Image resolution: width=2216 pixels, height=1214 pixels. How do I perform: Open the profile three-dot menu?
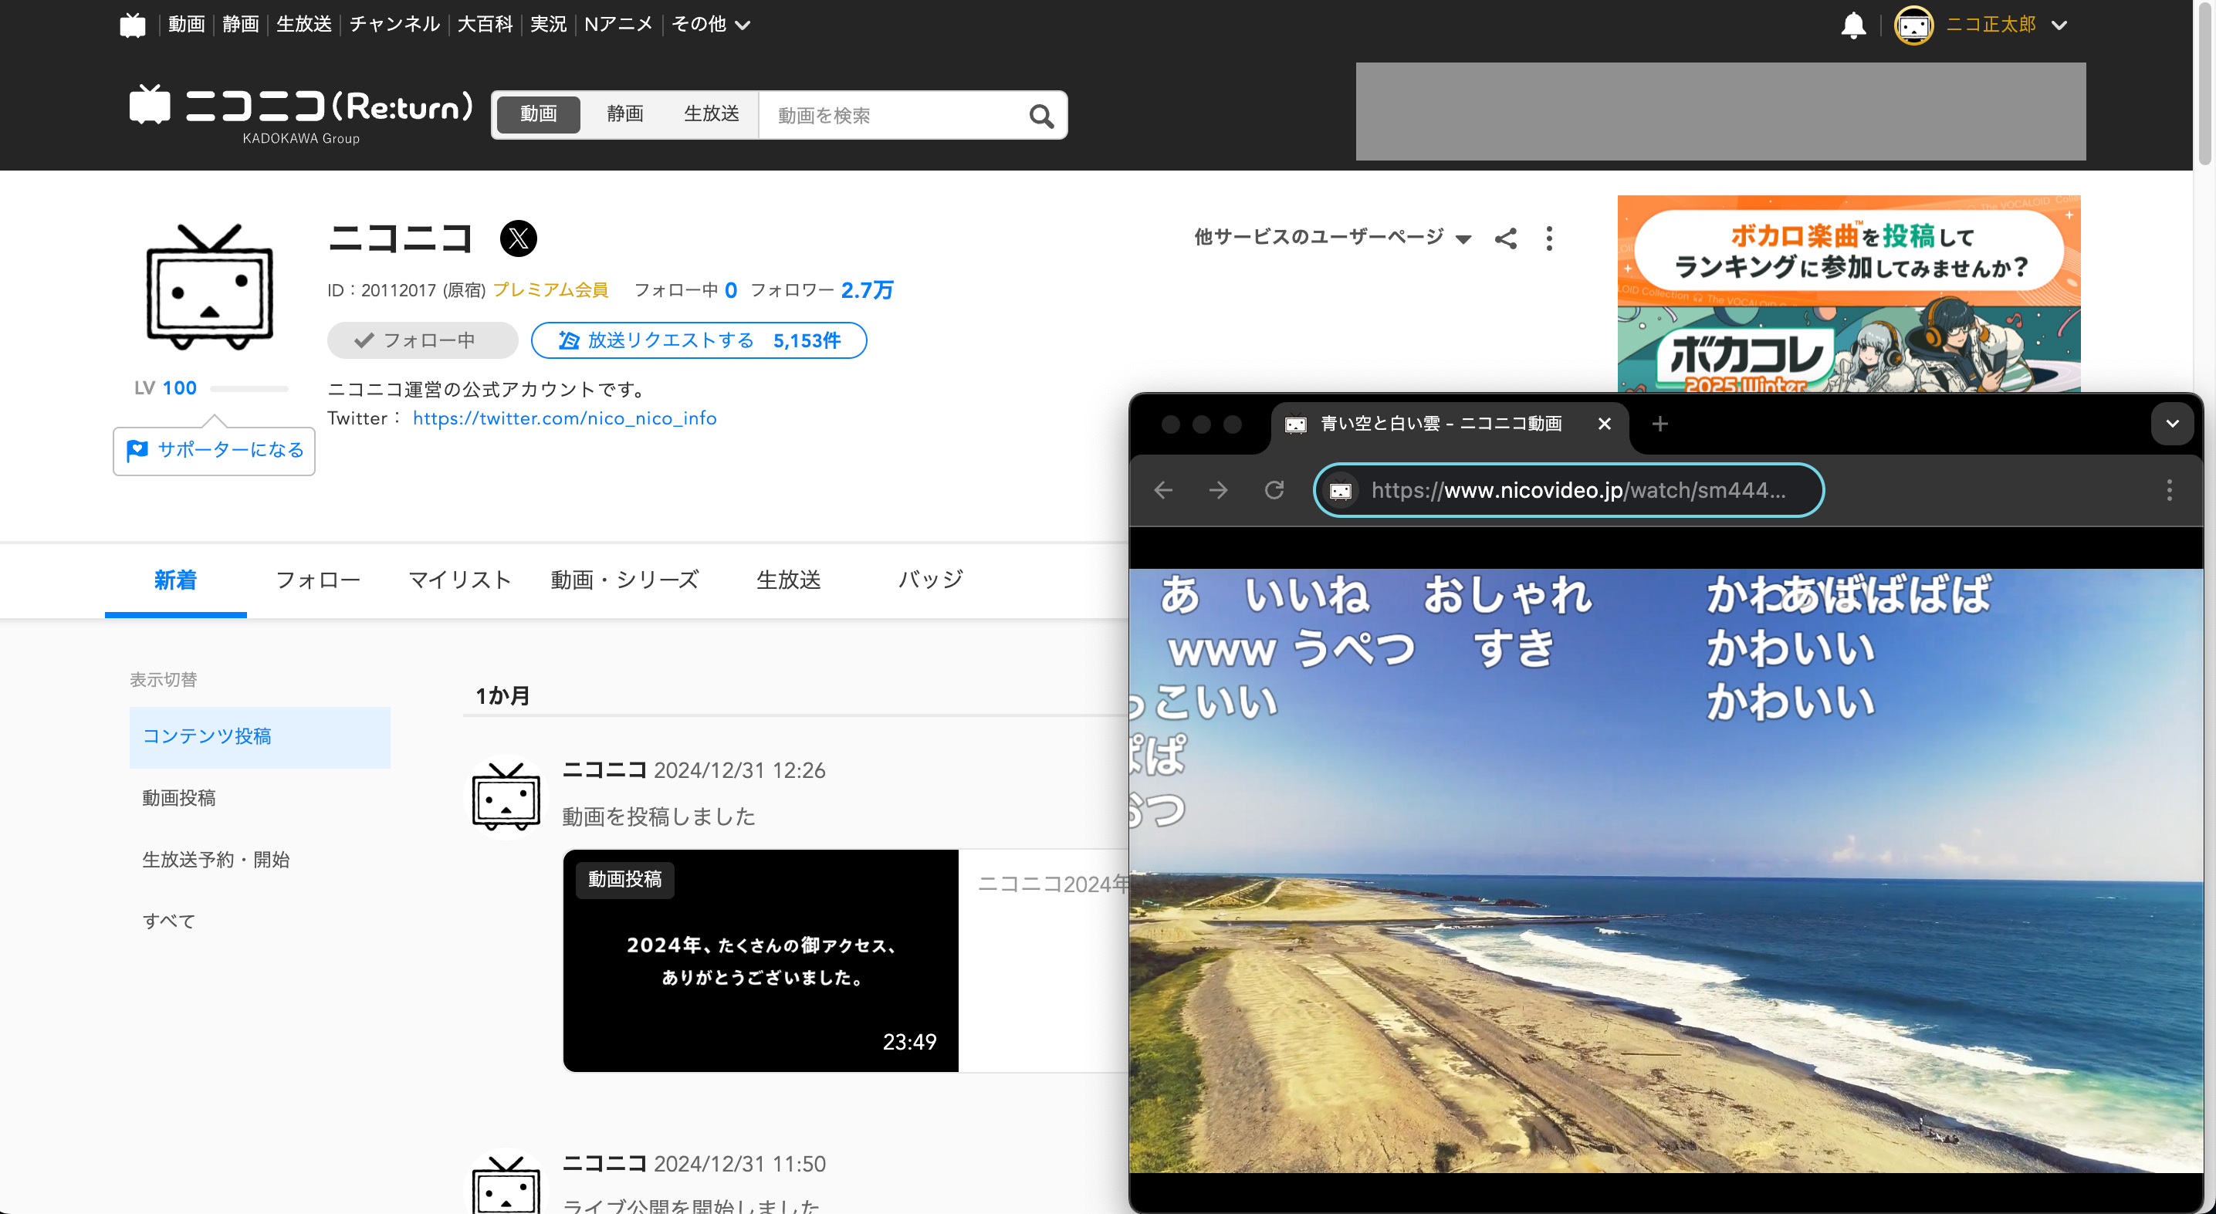[x=1549, y=238]
